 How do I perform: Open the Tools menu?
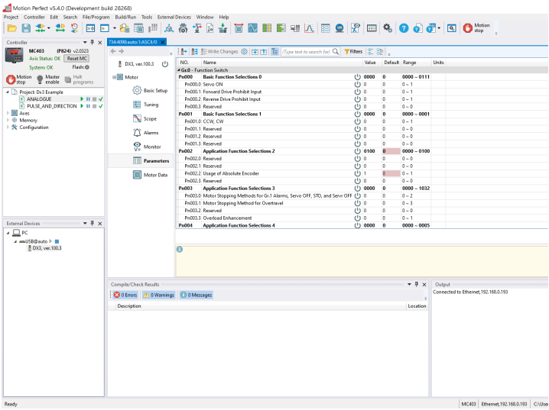[147, 17]
